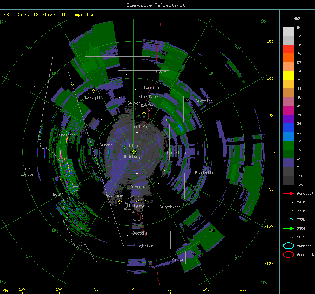Viewport: 315px width, 294px height.
Task: Click the Cochrane label
Action: [114, 195]
